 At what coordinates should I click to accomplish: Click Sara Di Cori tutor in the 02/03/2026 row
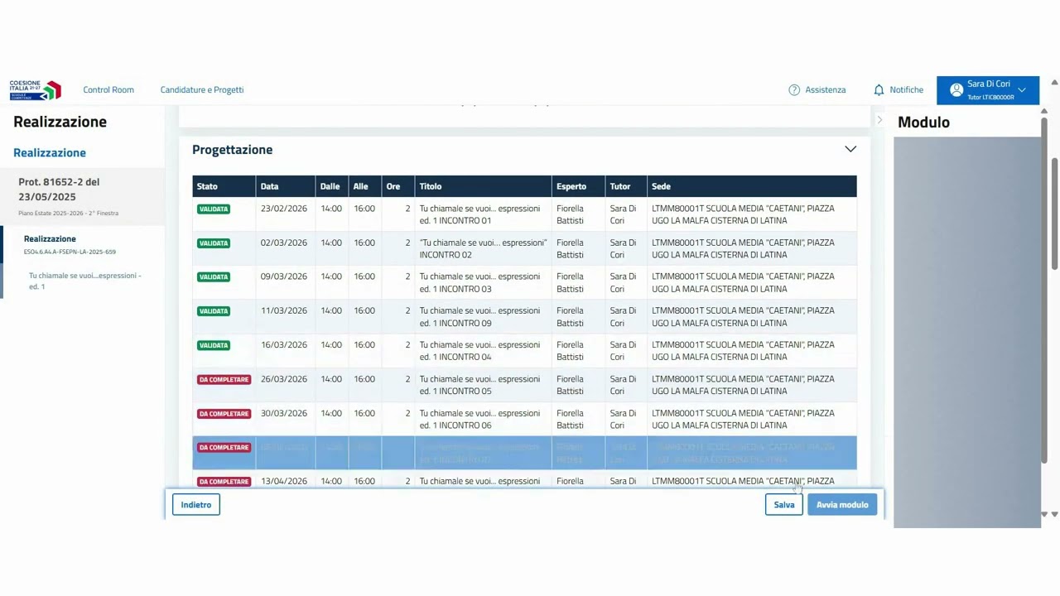[624, 248]
